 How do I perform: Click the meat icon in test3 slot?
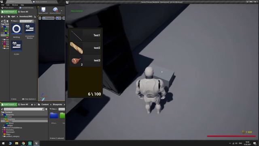[x=76, y=61]
